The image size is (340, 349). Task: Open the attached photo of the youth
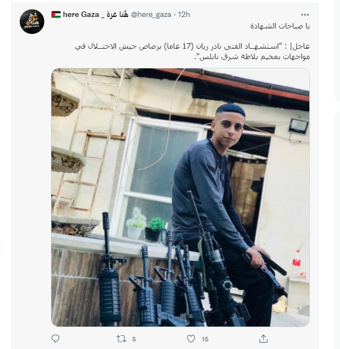[180, 197]
